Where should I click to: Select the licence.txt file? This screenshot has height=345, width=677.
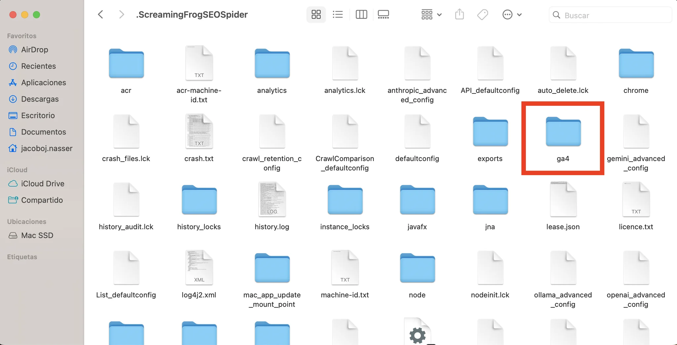tap(636, 200)
